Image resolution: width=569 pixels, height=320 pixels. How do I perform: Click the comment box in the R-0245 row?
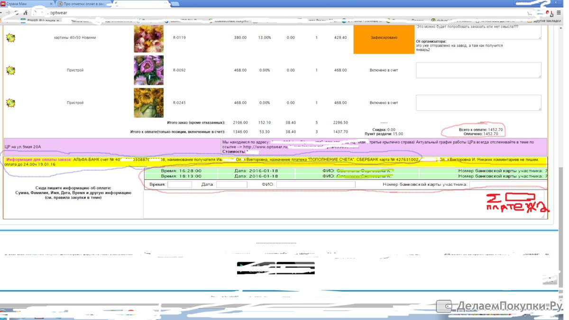pyautogui.click(x=478, y=103)
